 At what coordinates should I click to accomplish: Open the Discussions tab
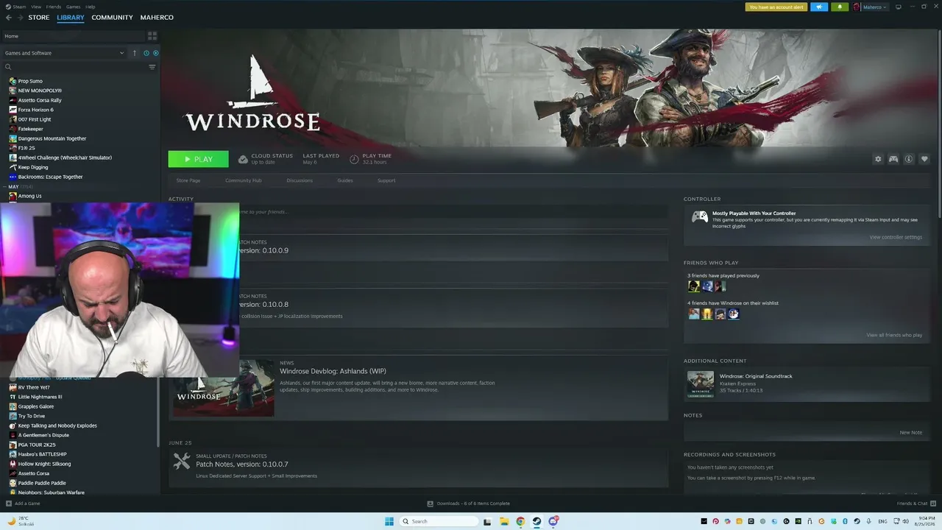[x=300, y=180]
